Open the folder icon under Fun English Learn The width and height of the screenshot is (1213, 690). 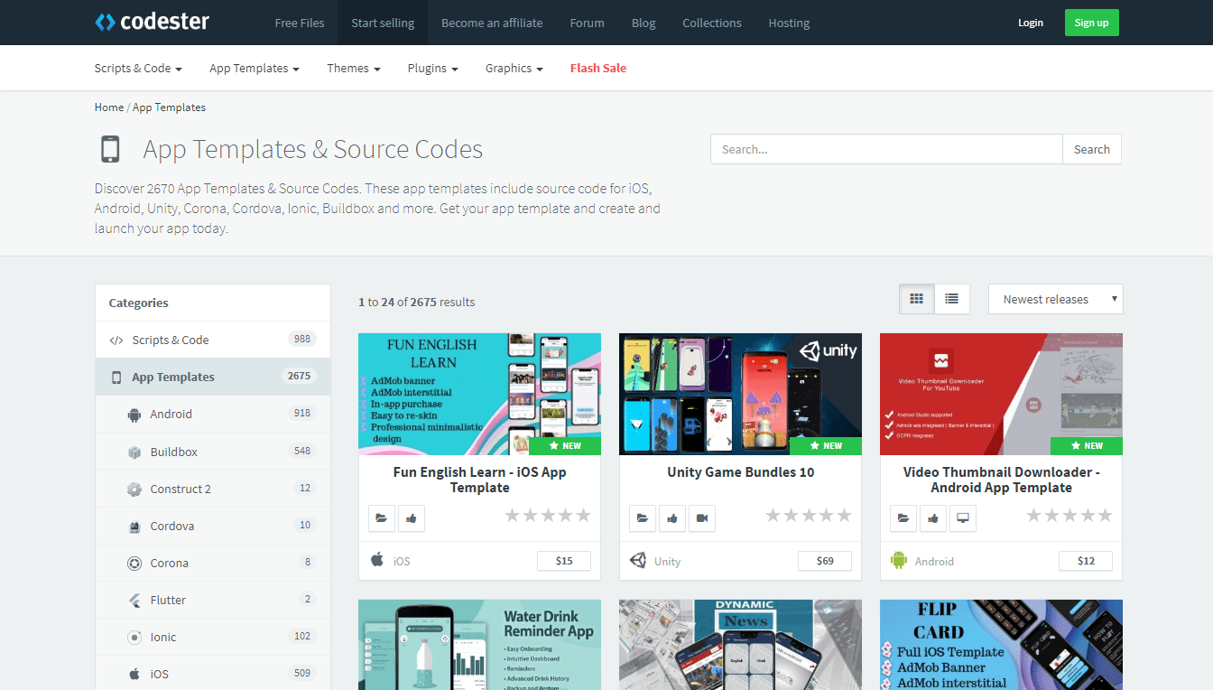point(382,518)
